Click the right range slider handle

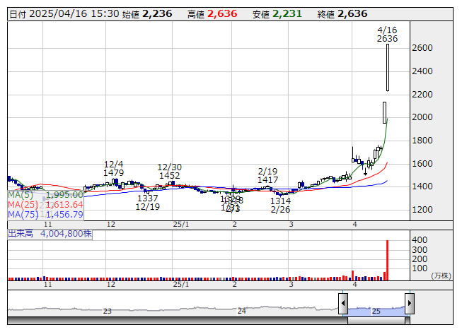pyautogui.click(x=409, y=304)
